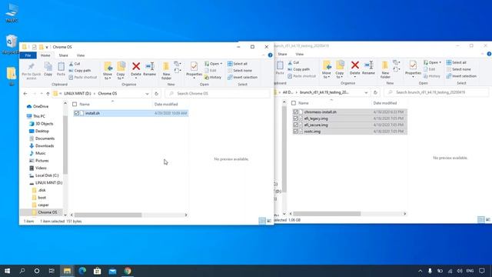Click Select all in brunch window
This screenshot has height=277, width=492.
click(456, 62)
